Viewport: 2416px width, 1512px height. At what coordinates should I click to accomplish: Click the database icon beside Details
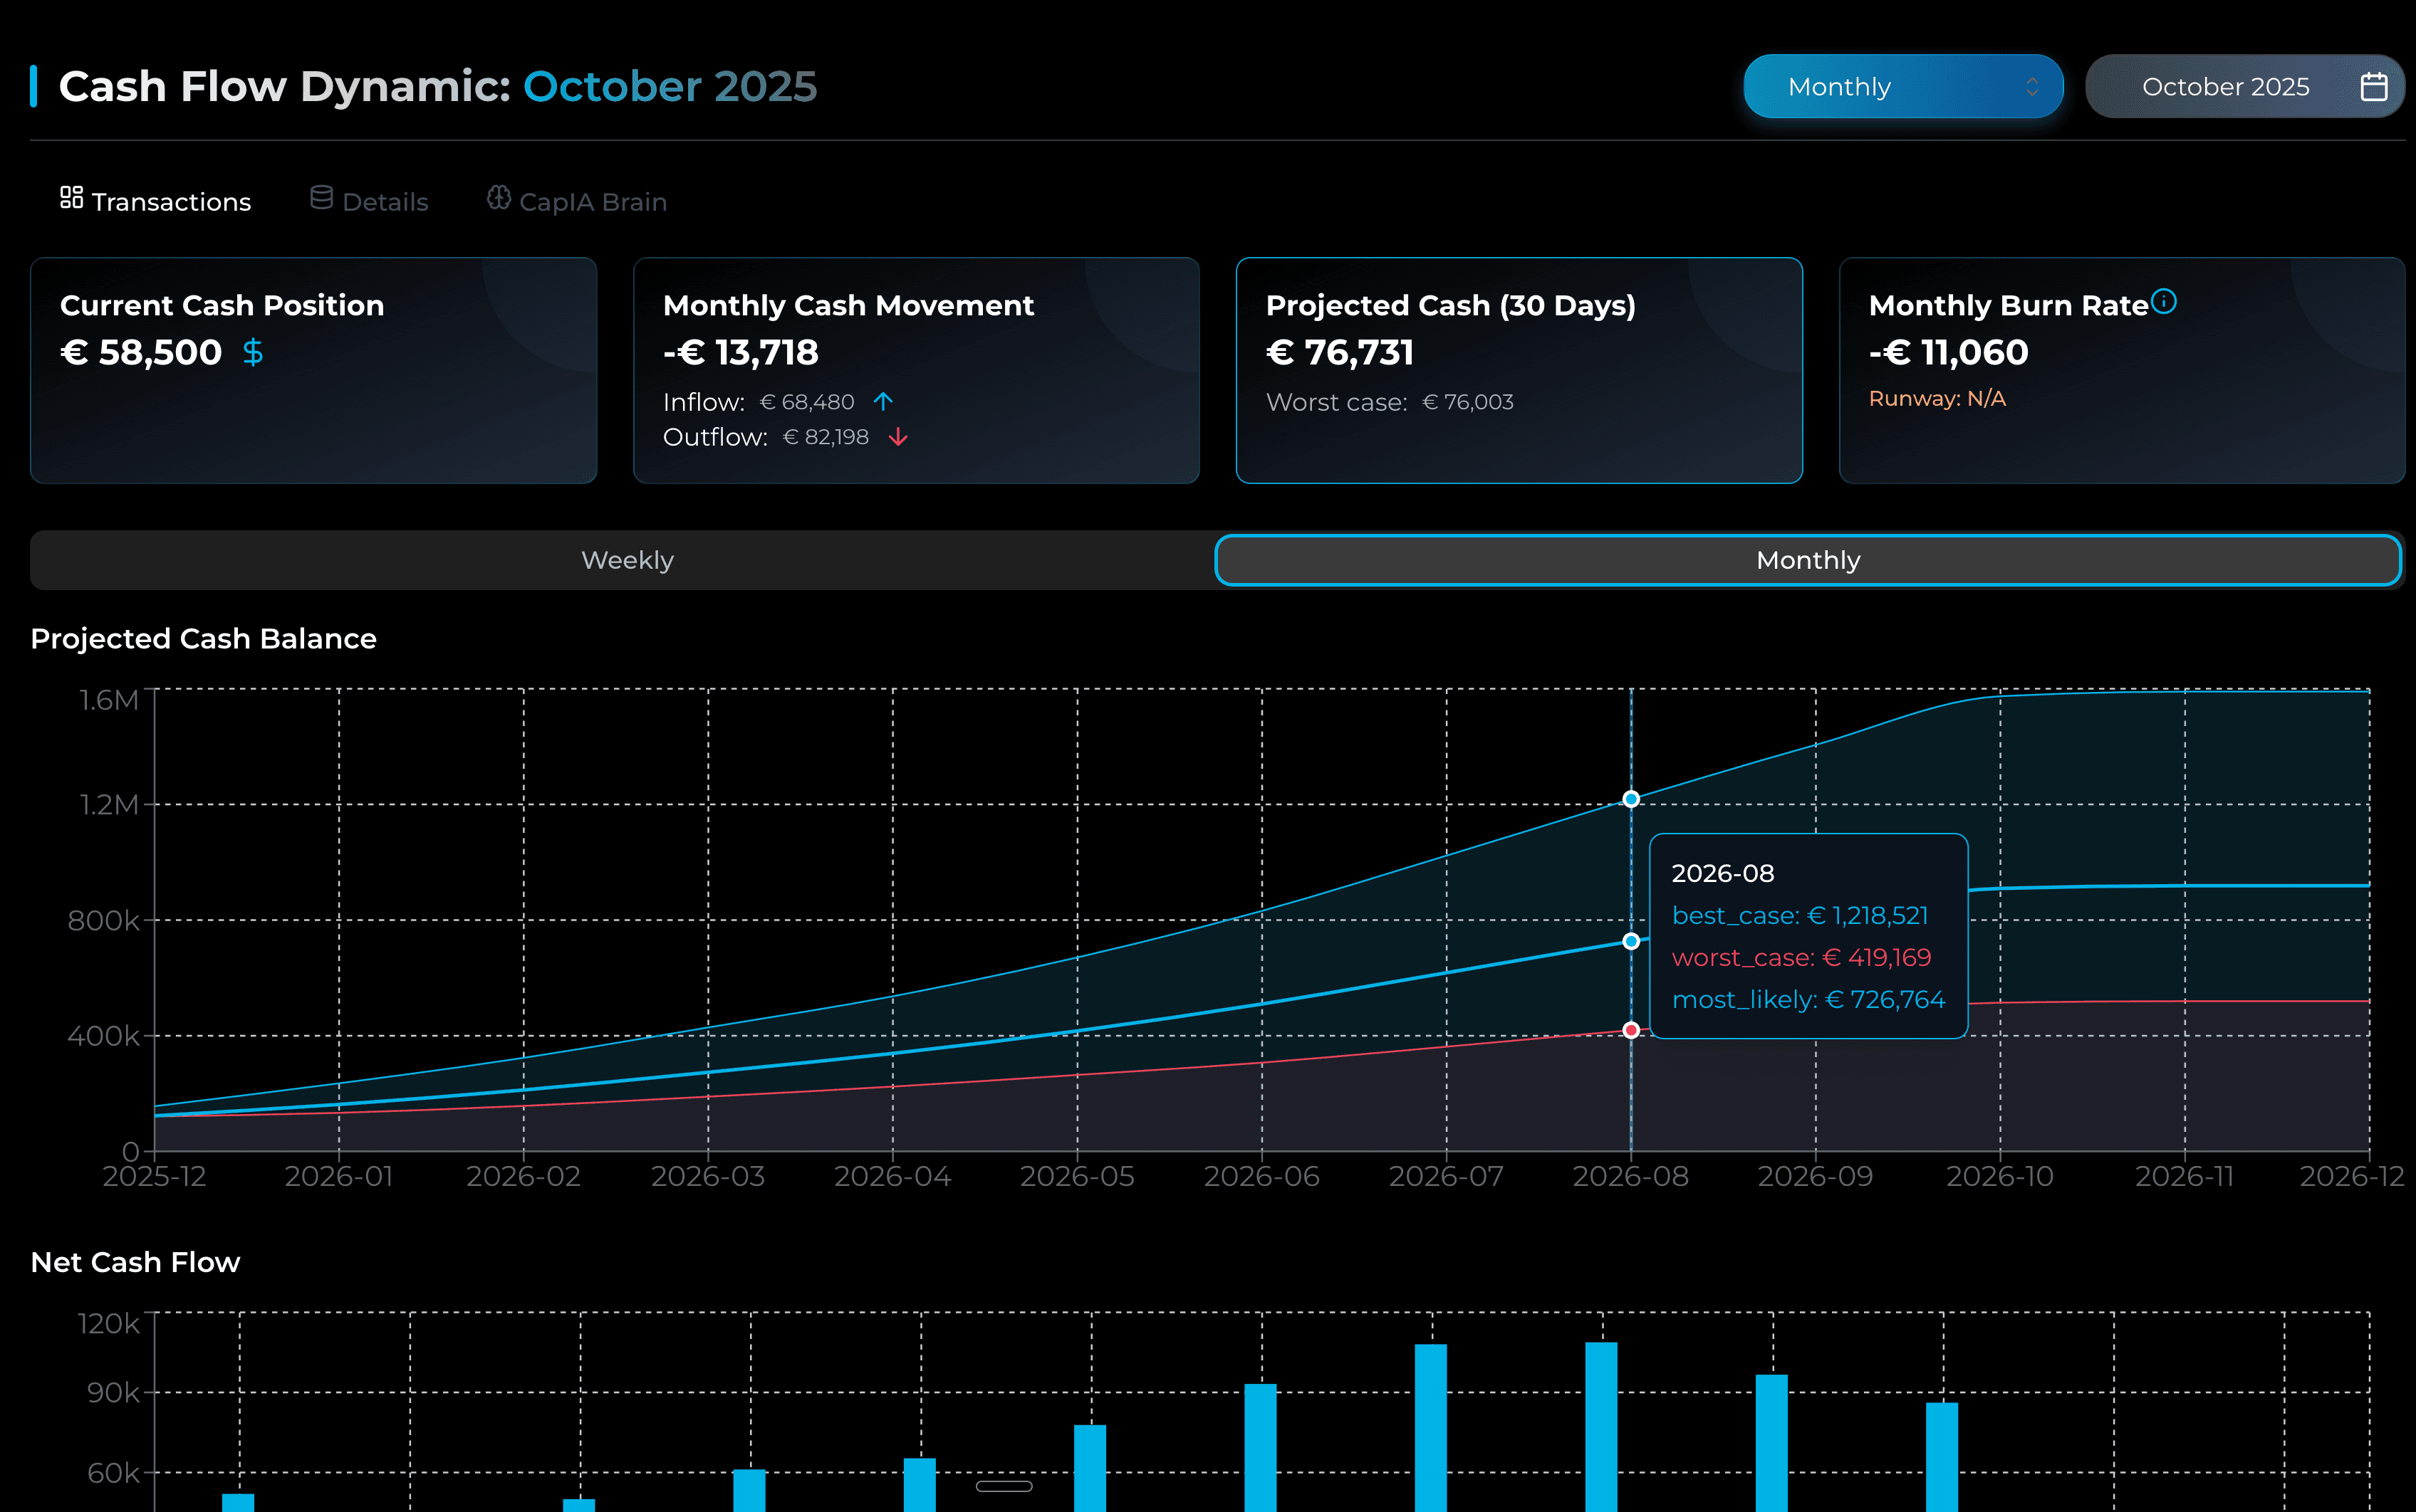click(321, 198)
